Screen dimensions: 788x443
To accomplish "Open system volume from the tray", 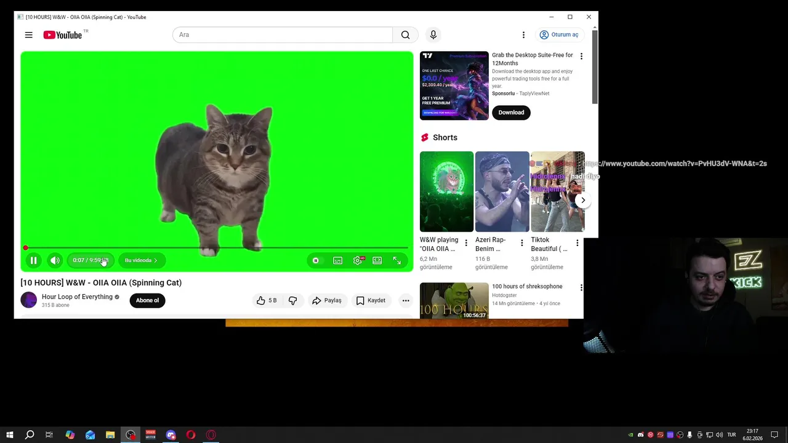I will pyautogui.click(x=719, y=435).
